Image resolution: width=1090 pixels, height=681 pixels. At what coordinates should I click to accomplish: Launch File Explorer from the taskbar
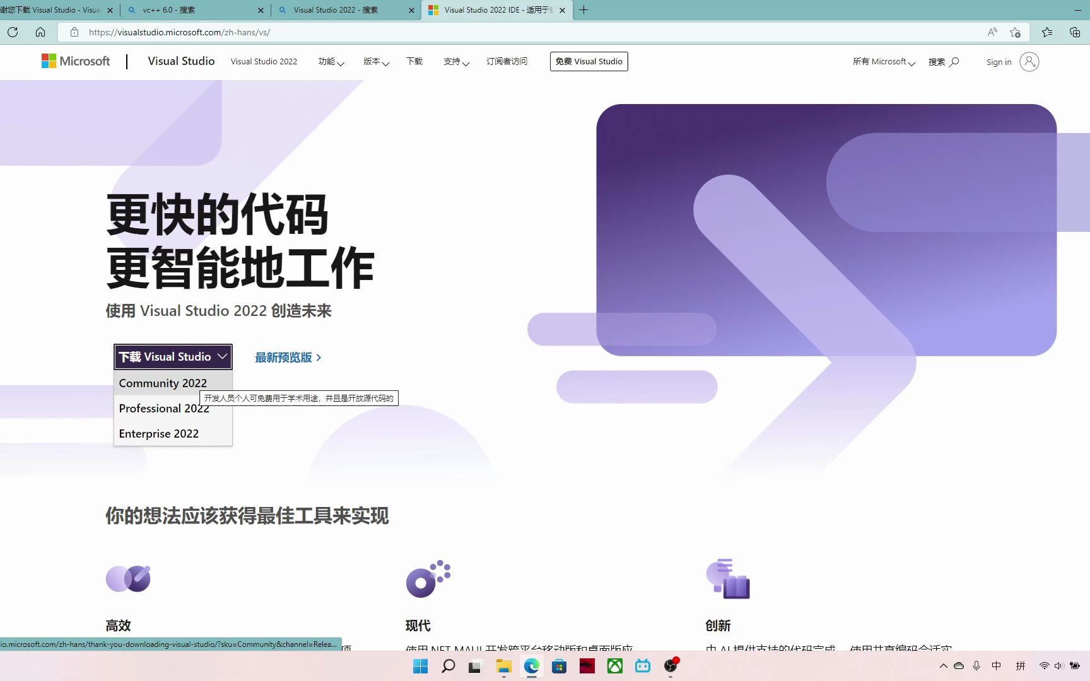tap(503, 666)
